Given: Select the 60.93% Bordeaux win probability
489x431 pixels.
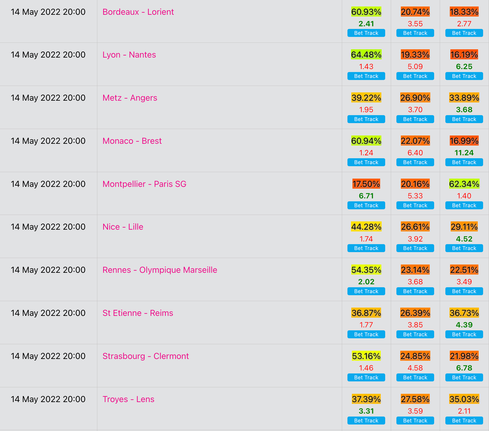Looking at the screenshot, I should click(366, 12).
